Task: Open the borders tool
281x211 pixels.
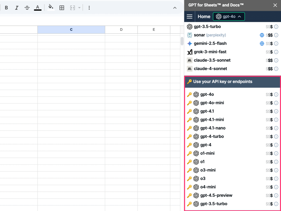Action: click(x=62, y=8)
